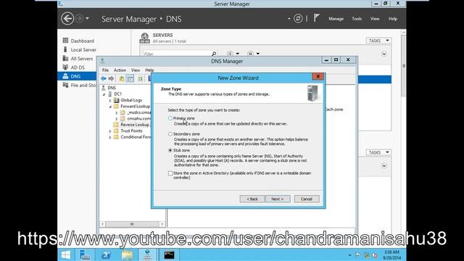This screenshot has width=464, height=261.
Task: Open the Action menu in DNS Manager
Action: pyautogui.click(x=120, y=70)
